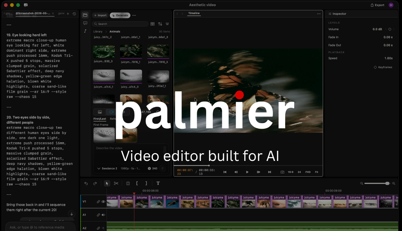Change the FHD resolution setting
Viewport: 402px width, 231px height.
(x=308, y=172)
